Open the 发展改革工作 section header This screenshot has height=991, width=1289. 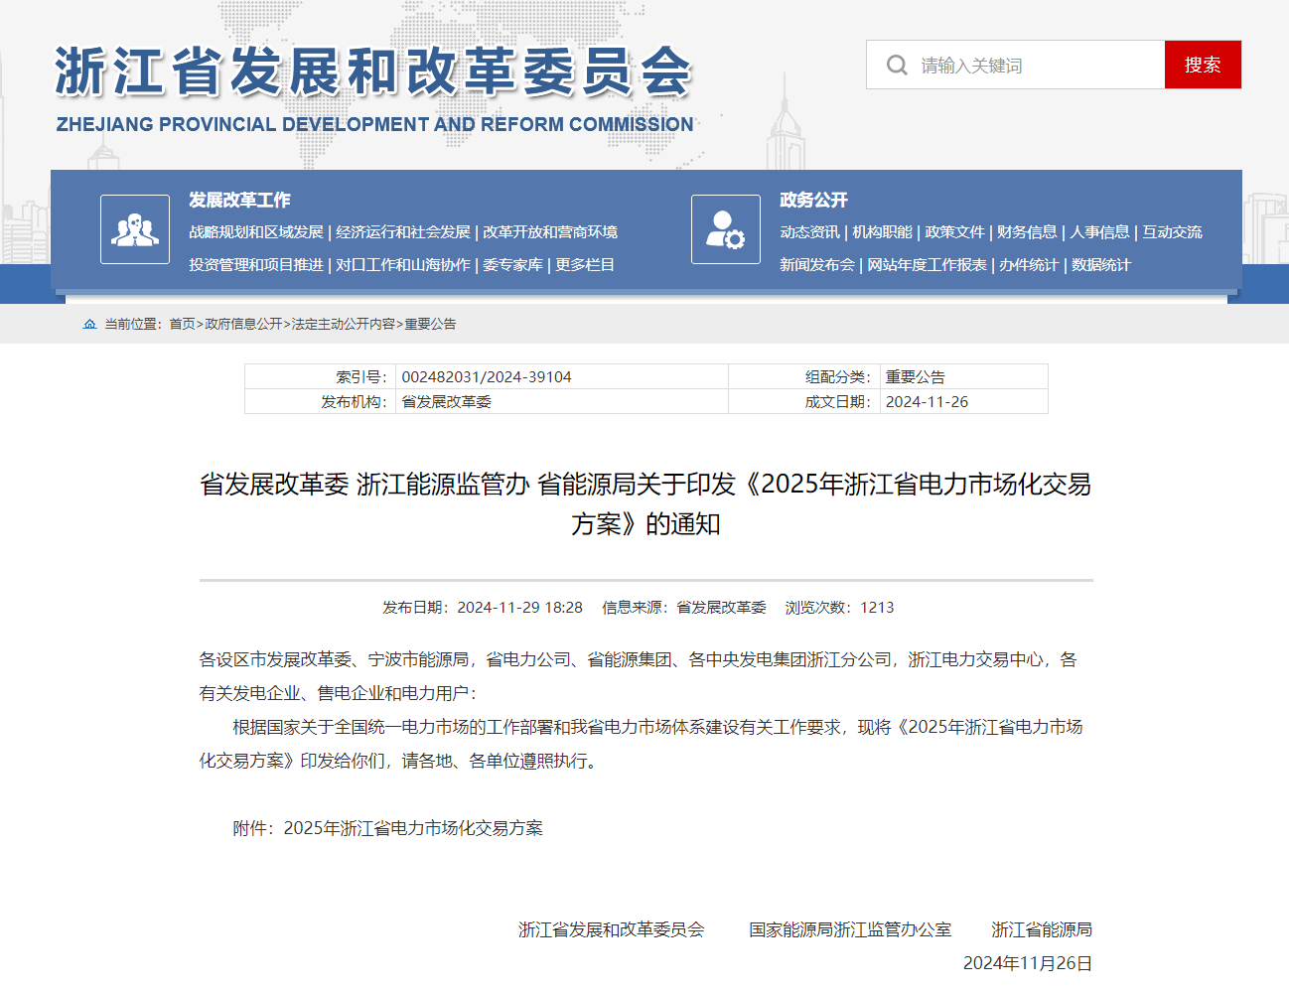point(237,200)
